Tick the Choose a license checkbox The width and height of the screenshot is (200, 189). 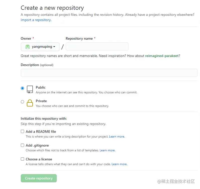[x=23, y=159]
